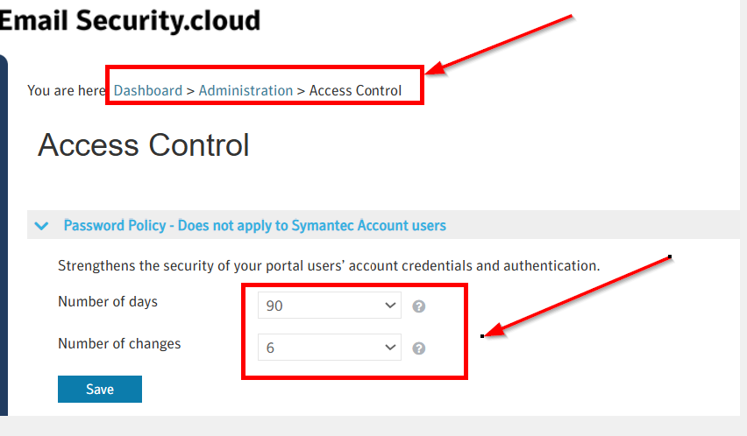Image resolution: width=747 pixels, height=436 pixels.
Task: Click the 'Strengthens the security' description text
Action: (328, 265)
